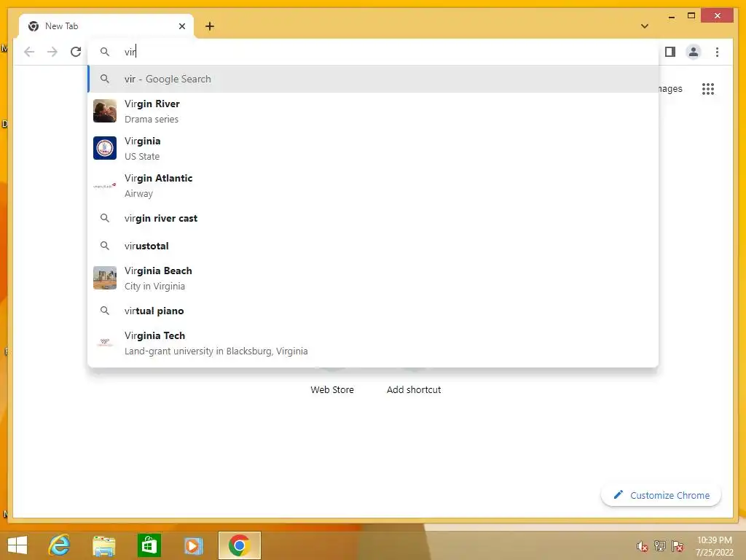Click the Add shortcut label
This screenshot has width=746, height=560.
point(414,389)
